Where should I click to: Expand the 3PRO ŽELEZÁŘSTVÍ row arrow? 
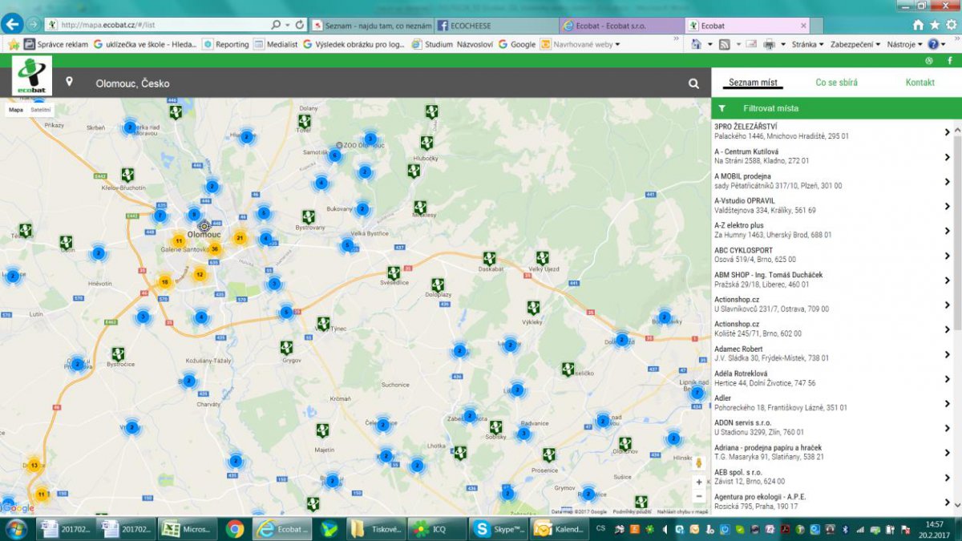pyautogui.click(x=947, y=132)
